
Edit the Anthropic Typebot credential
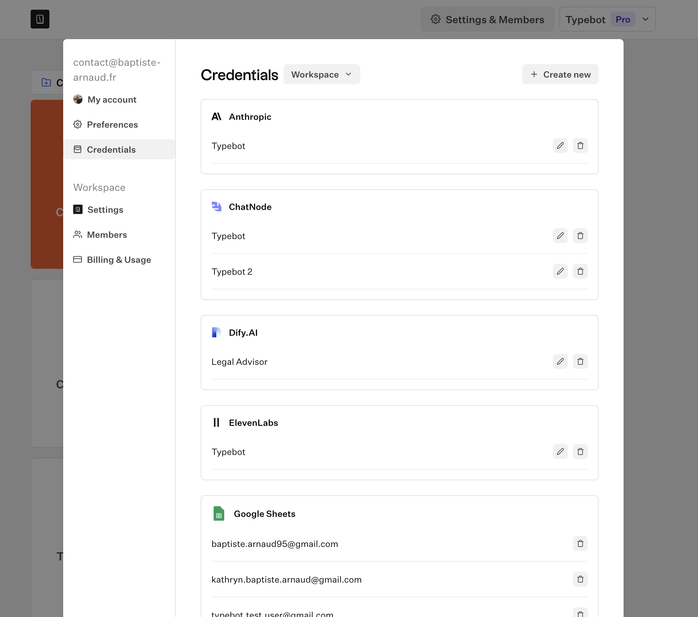pos(560,146)
